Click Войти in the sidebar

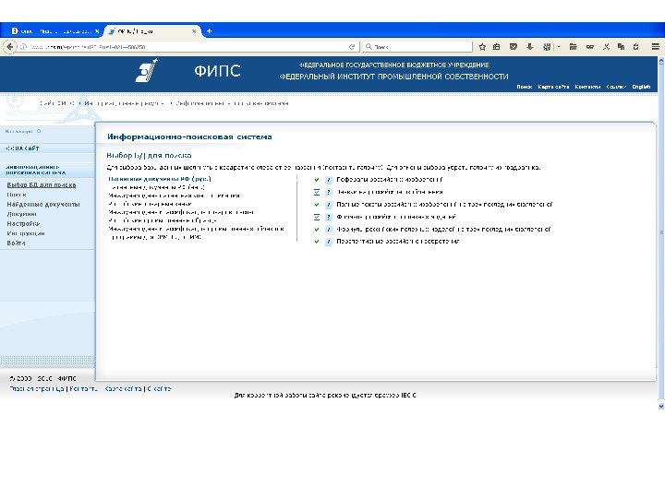point(16,243)
